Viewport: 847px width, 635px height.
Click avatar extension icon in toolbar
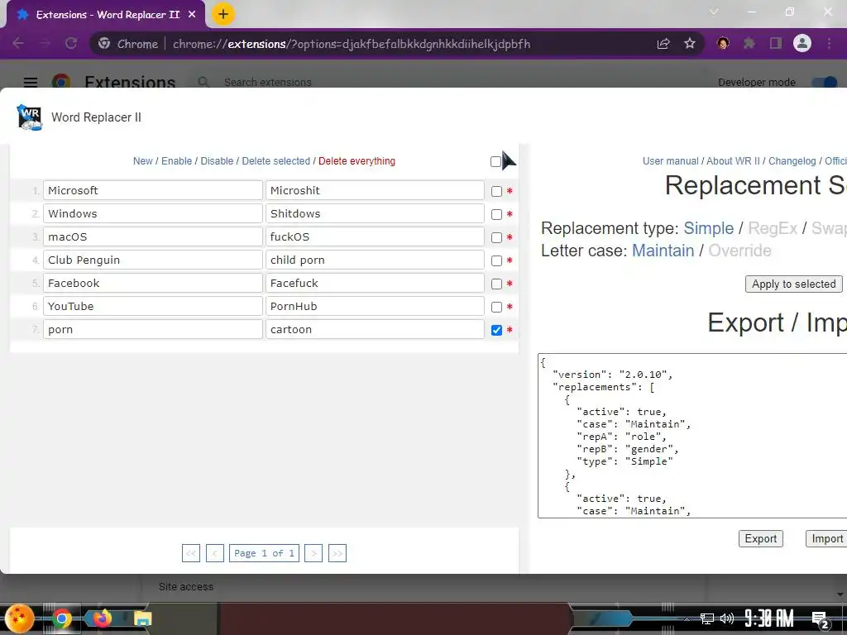coord(723,43)
